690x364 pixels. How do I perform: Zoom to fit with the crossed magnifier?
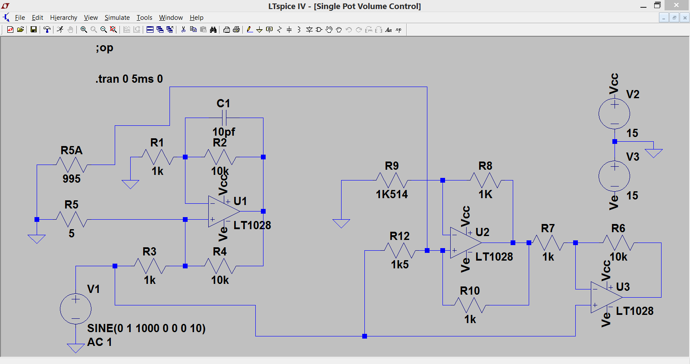pyautogui.click(x=113, y=30)
